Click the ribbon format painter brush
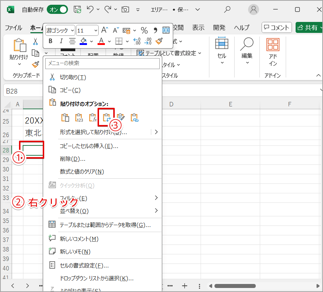The width and height of the screenshot is (323, 292). tap(35, 64)
